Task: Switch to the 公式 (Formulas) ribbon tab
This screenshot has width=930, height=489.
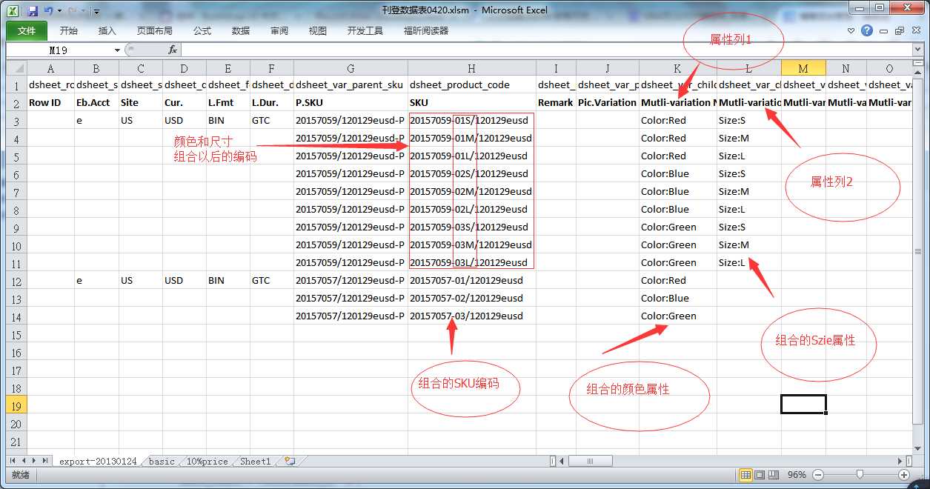Action: (x=202, y=30)
